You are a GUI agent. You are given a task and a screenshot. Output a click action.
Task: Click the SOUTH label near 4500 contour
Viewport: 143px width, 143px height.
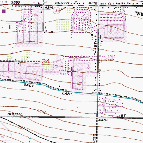click(x=15, y=114)
